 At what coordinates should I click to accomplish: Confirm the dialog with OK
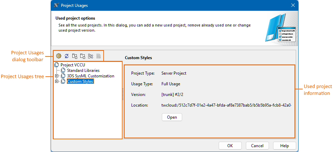pyautogui.click(x=230, y=146)
